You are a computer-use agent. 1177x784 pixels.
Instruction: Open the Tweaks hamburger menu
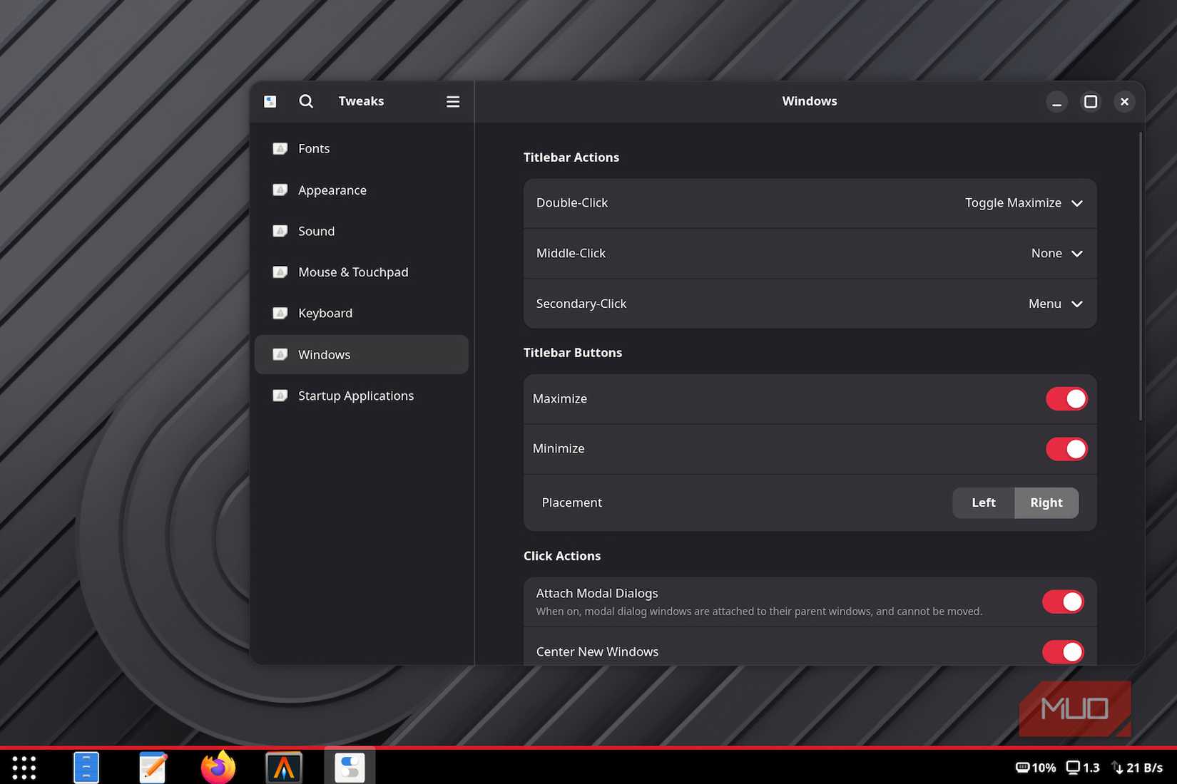point(453,101)
